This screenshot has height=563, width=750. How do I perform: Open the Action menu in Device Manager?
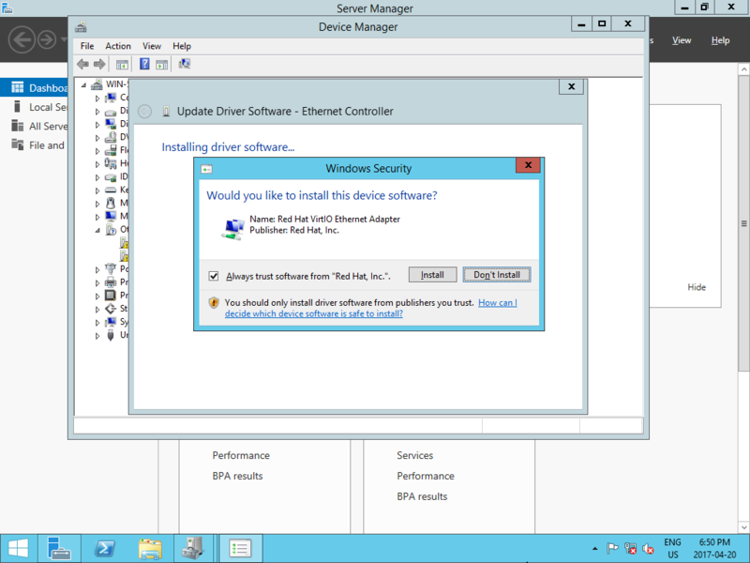coord(118,46)
